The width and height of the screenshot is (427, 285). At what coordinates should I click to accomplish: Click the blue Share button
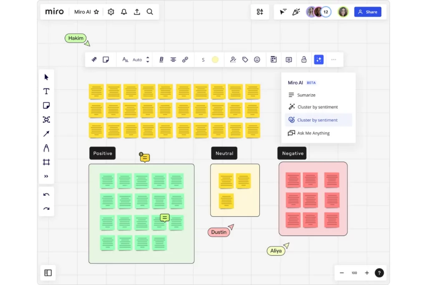click(x=367, y=12)
